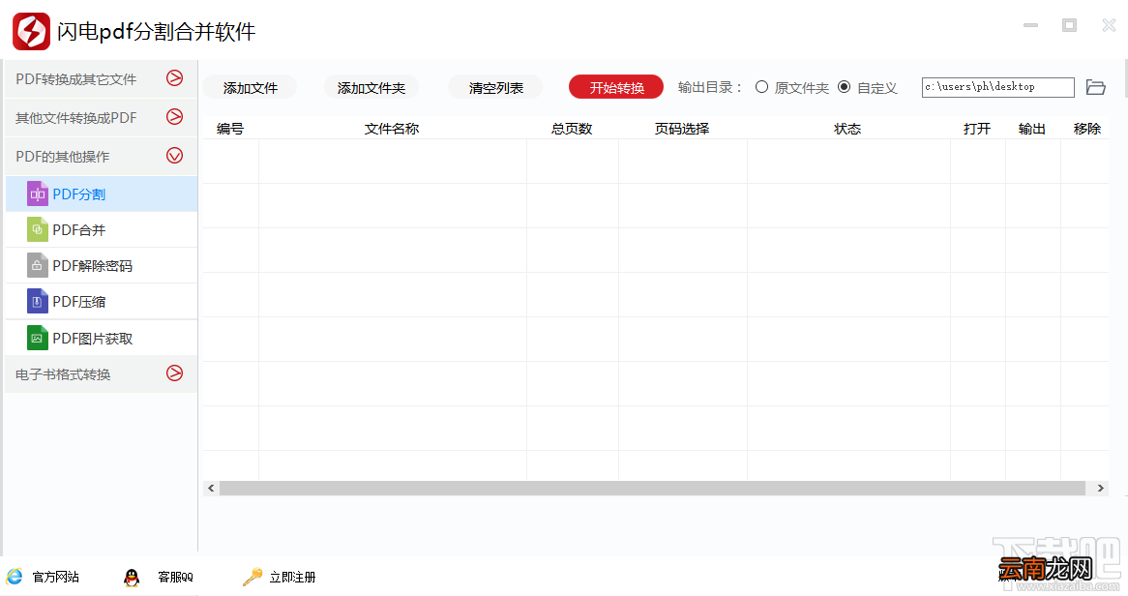Image resolution: width=1128 pixels, height=596 pixels.
Task: Click the 打开 column header
Action: pyautogui.click(x=977, y=129)
